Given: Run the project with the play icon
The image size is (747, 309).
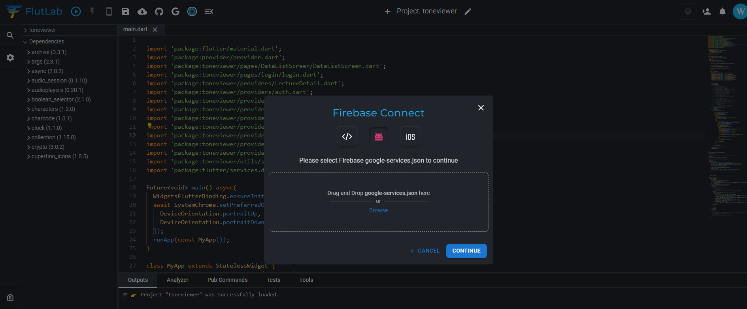Looking at the screenshot, I should click(x=76, y=11).
